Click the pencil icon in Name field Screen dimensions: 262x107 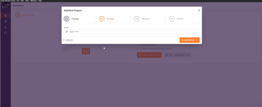pyautogui.click(x=67, y=32)
